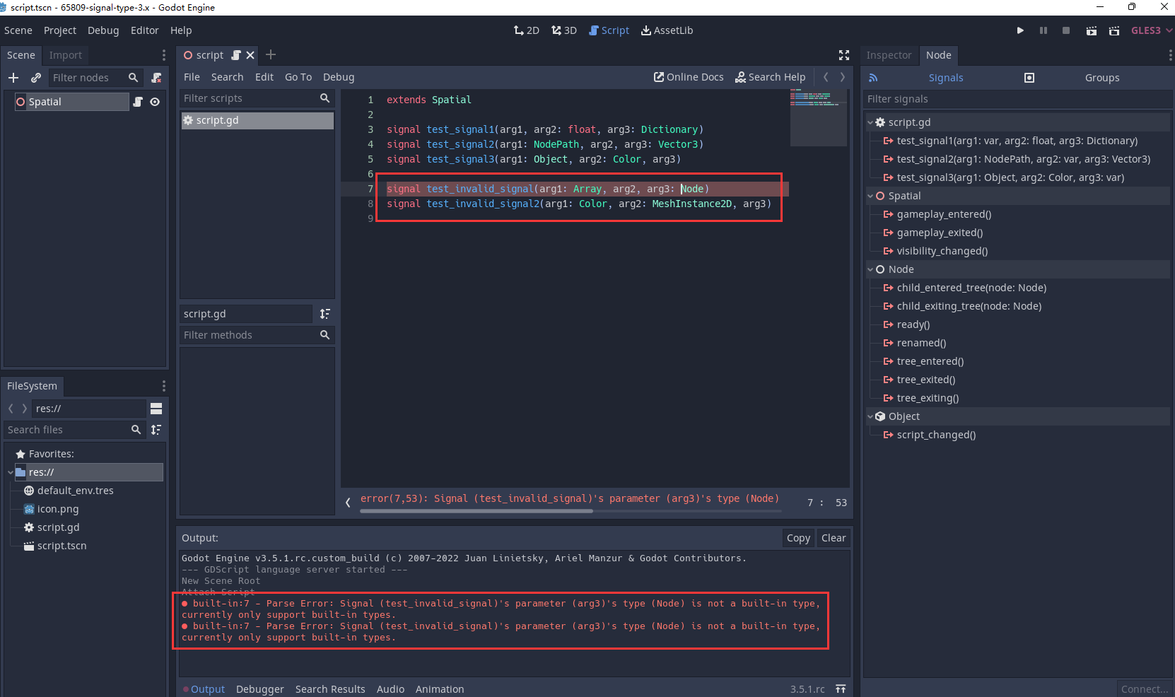
Task: Open the GLES3 renderer dropdown
Action: [x=1152, y=30]
